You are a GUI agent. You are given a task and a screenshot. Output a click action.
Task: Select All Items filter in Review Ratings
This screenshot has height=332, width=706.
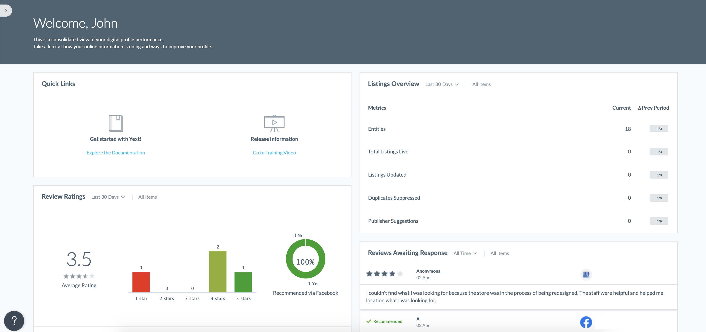(x=148, y=197)
